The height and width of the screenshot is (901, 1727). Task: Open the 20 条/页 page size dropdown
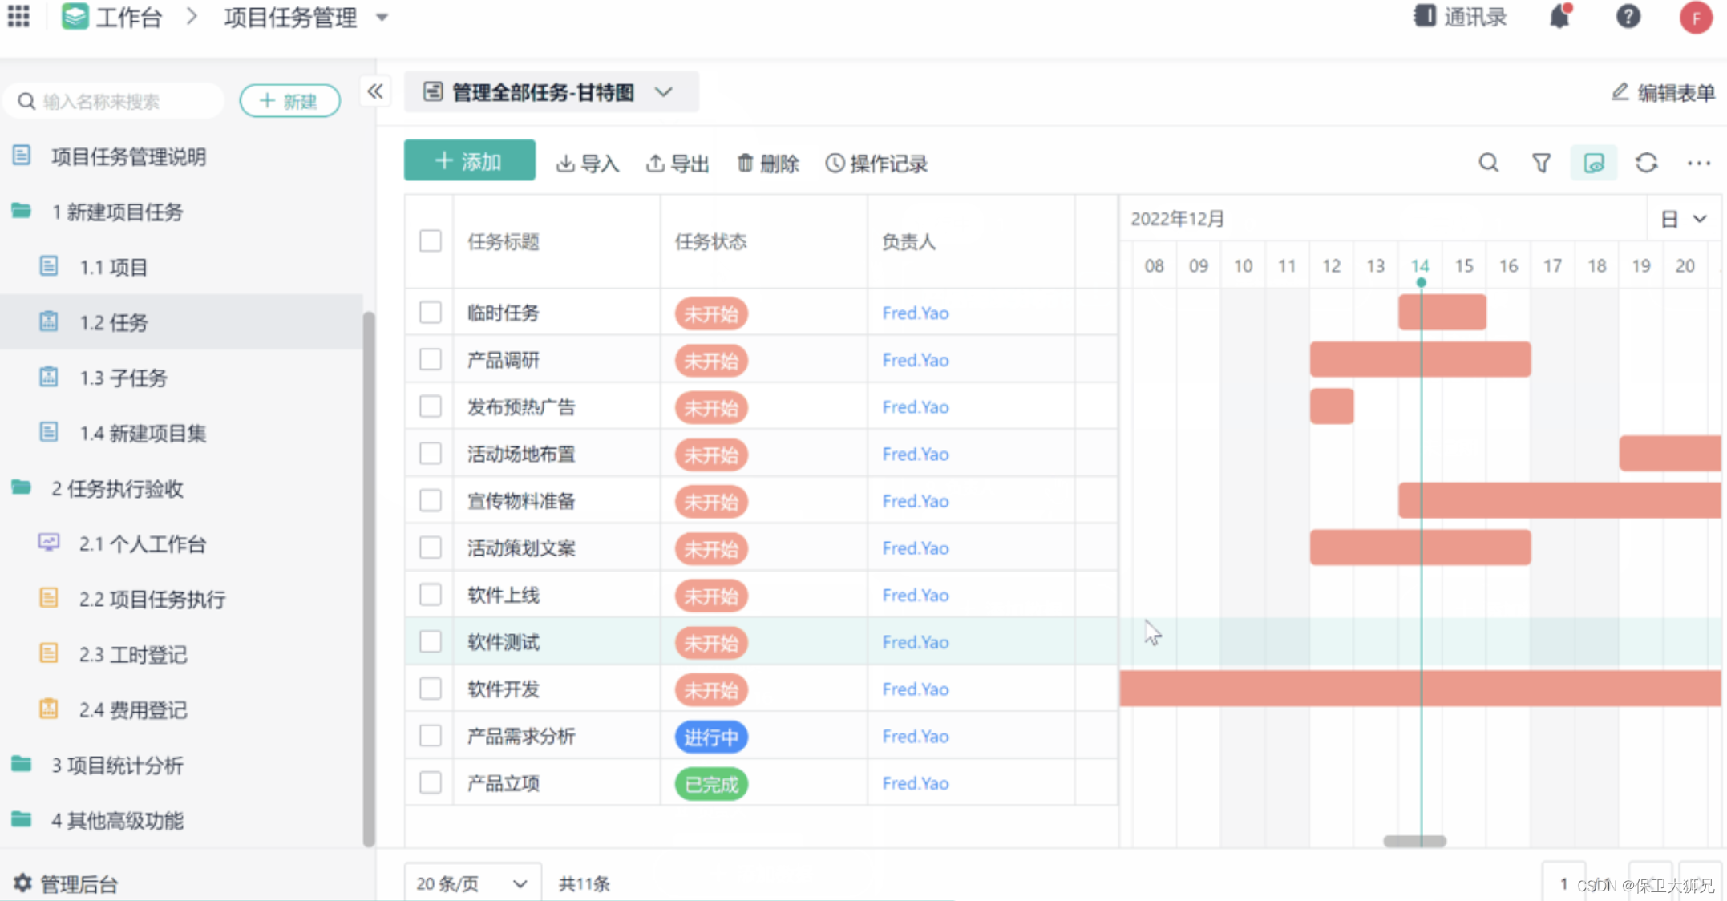(472, 883)
